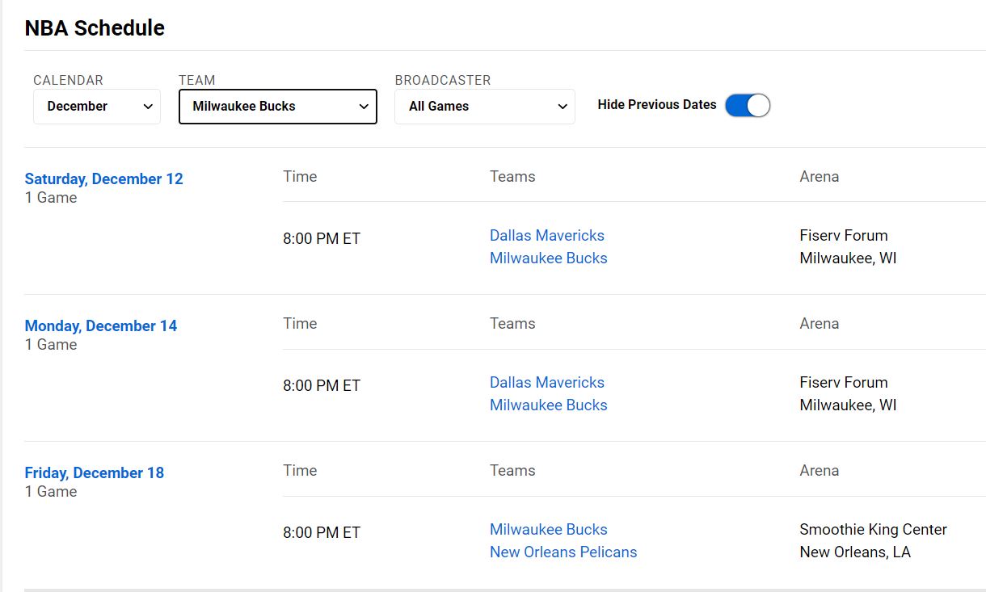This screenshot has height=592, width=986.
Task: Open Friday, December 18 date link
Action: coord(95,473)
